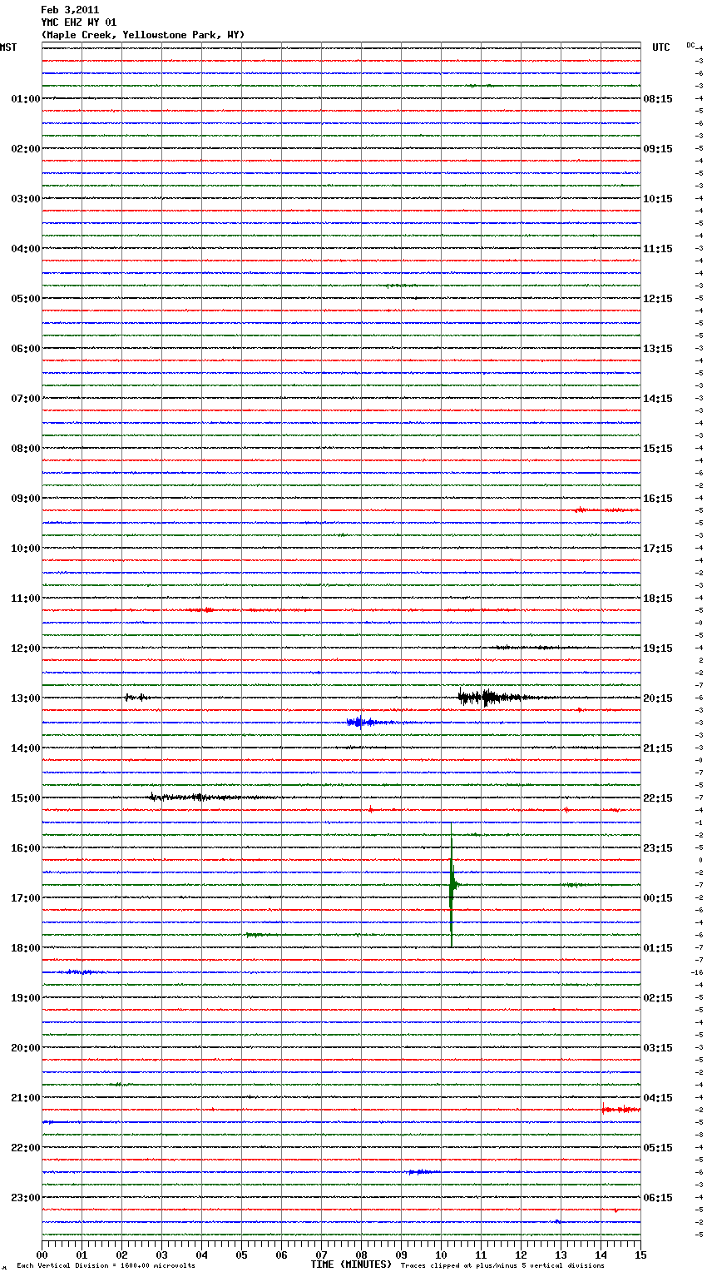Click the minute-axis tick label 03
The width and height of the screenshot is (707, 1277).
[161, 1255]
